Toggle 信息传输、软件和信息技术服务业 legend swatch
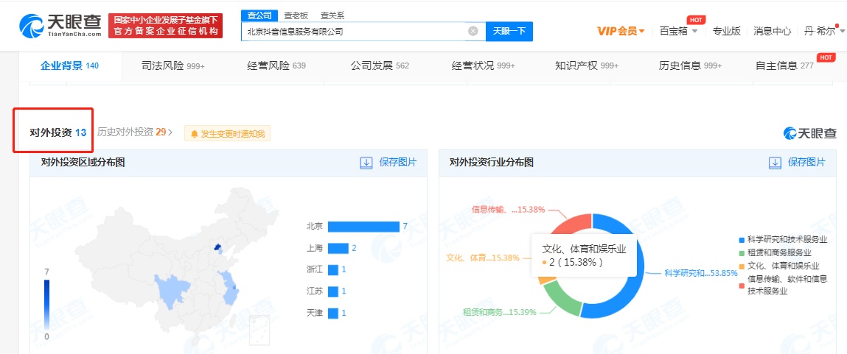Viewport: 847px width, 354px height. [742, 285]
